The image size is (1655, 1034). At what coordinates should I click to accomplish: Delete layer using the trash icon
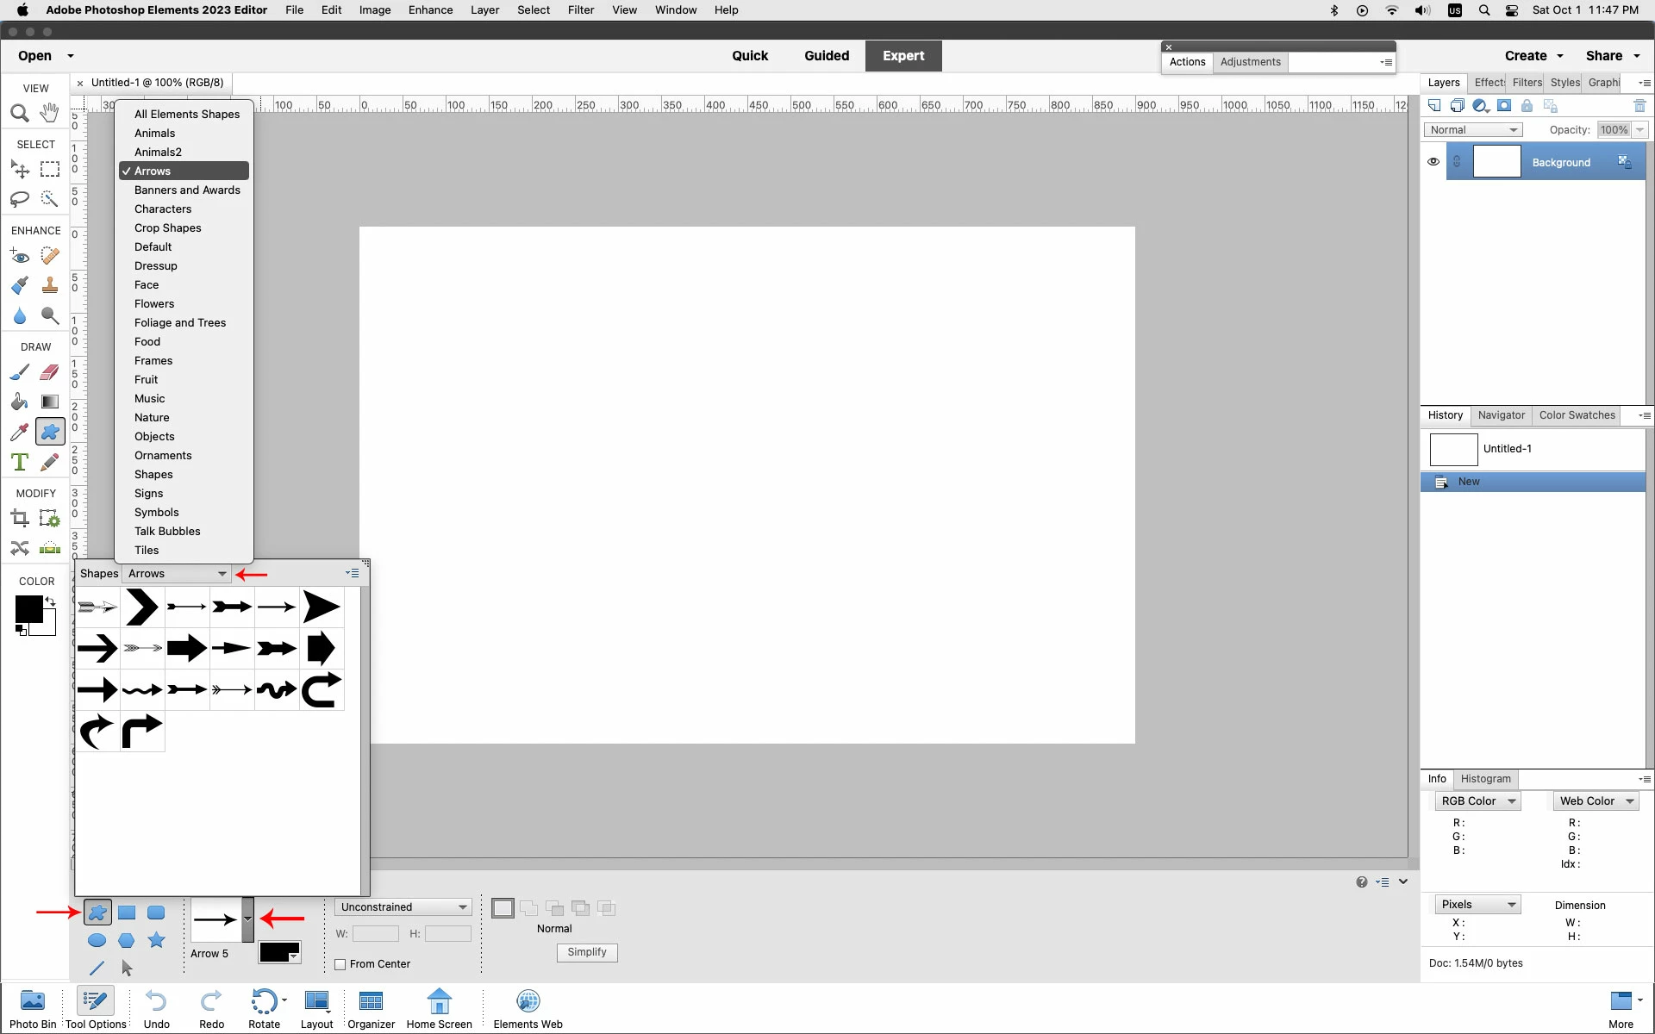tap(1639, 106)
